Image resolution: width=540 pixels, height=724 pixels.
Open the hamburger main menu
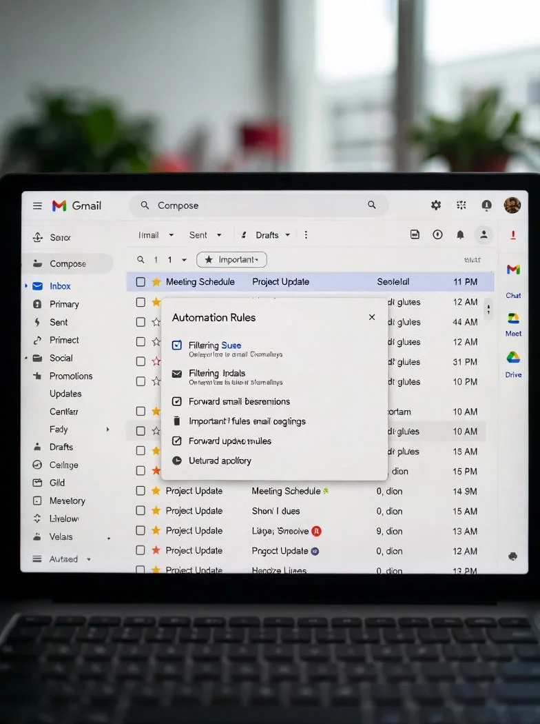[37, 205]
